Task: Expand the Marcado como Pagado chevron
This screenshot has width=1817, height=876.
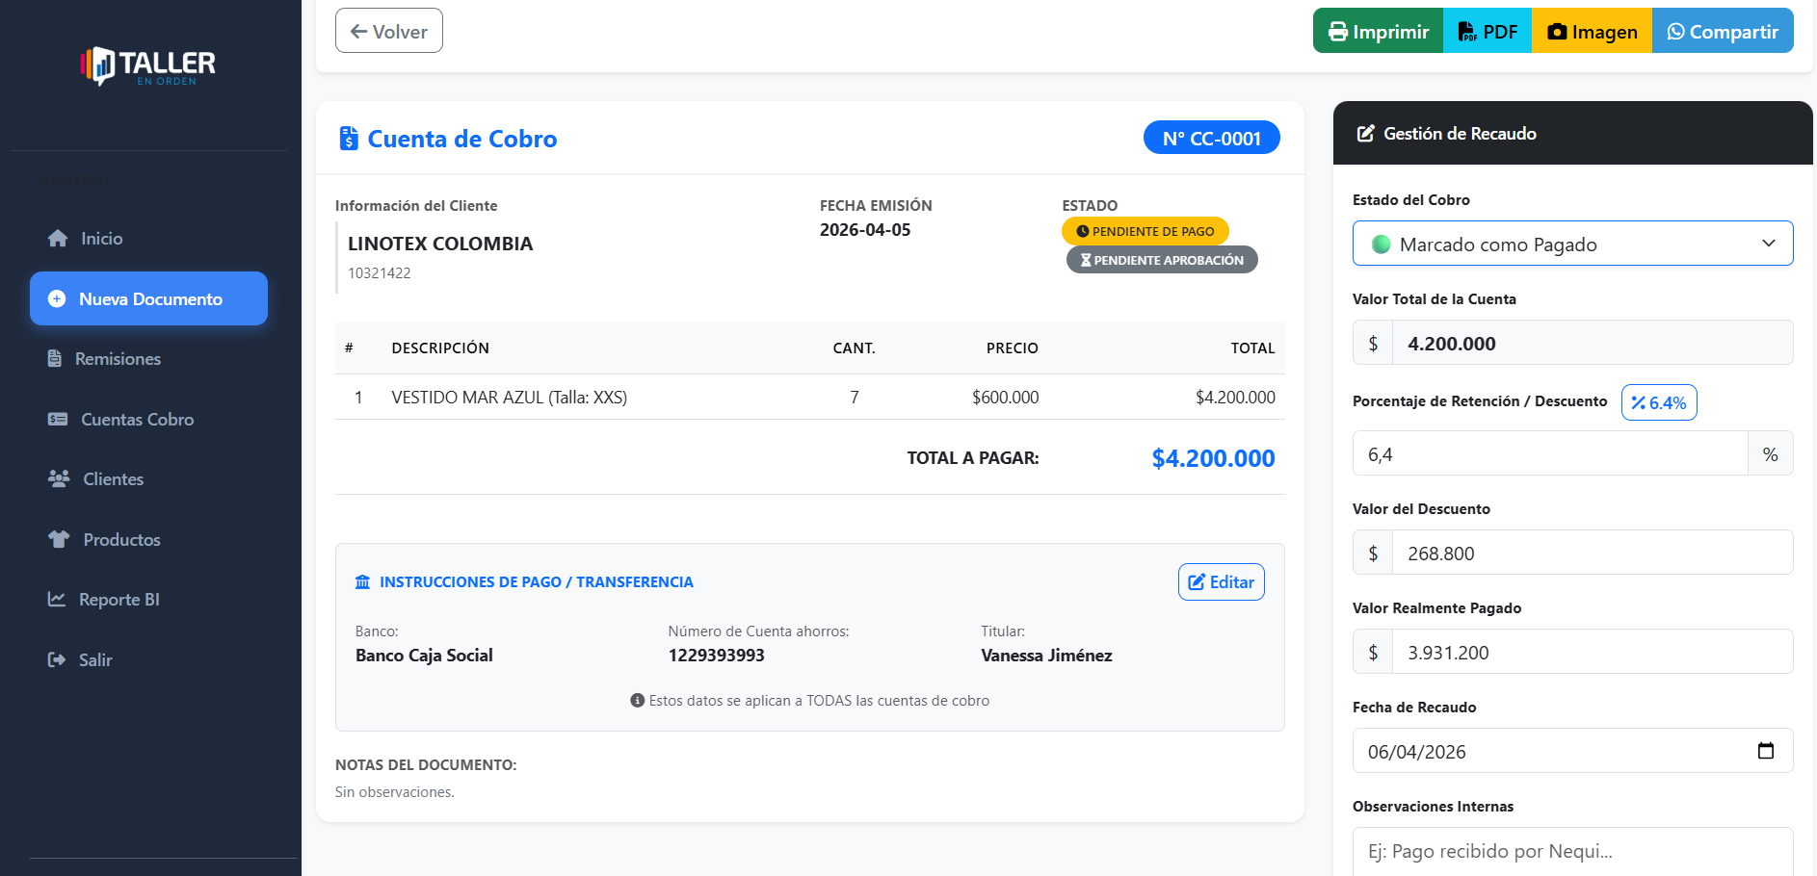Action: 1768,244
